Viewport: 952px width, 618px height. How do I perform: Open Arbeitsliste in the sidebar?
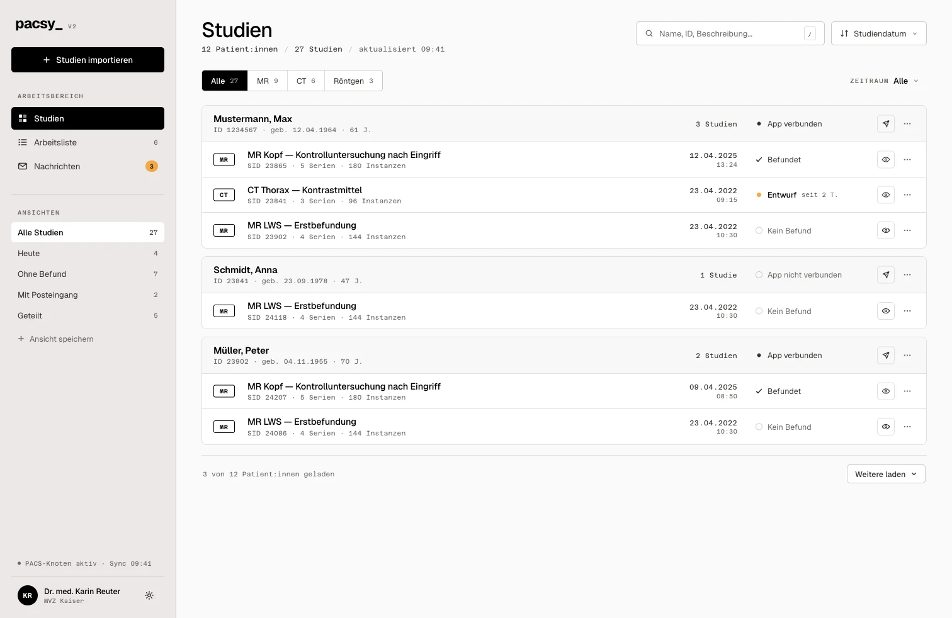tap(88, 143)
